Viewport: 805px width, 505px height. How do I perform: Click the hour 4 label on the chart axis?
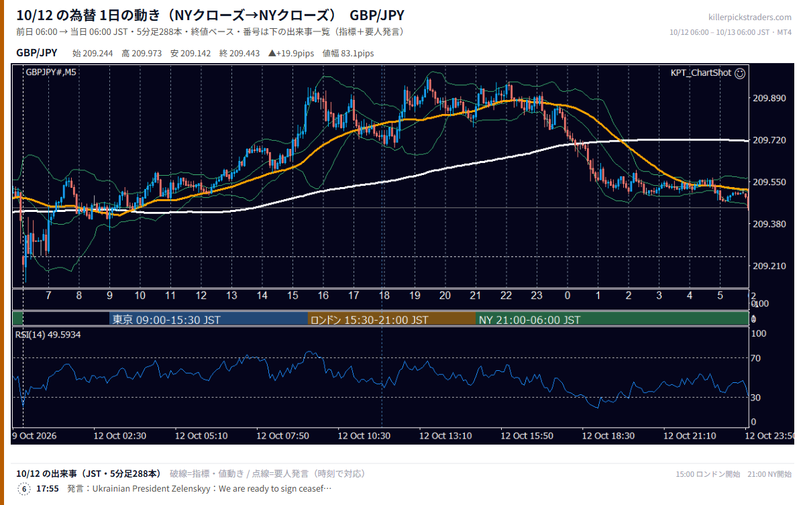pos(690,296)
